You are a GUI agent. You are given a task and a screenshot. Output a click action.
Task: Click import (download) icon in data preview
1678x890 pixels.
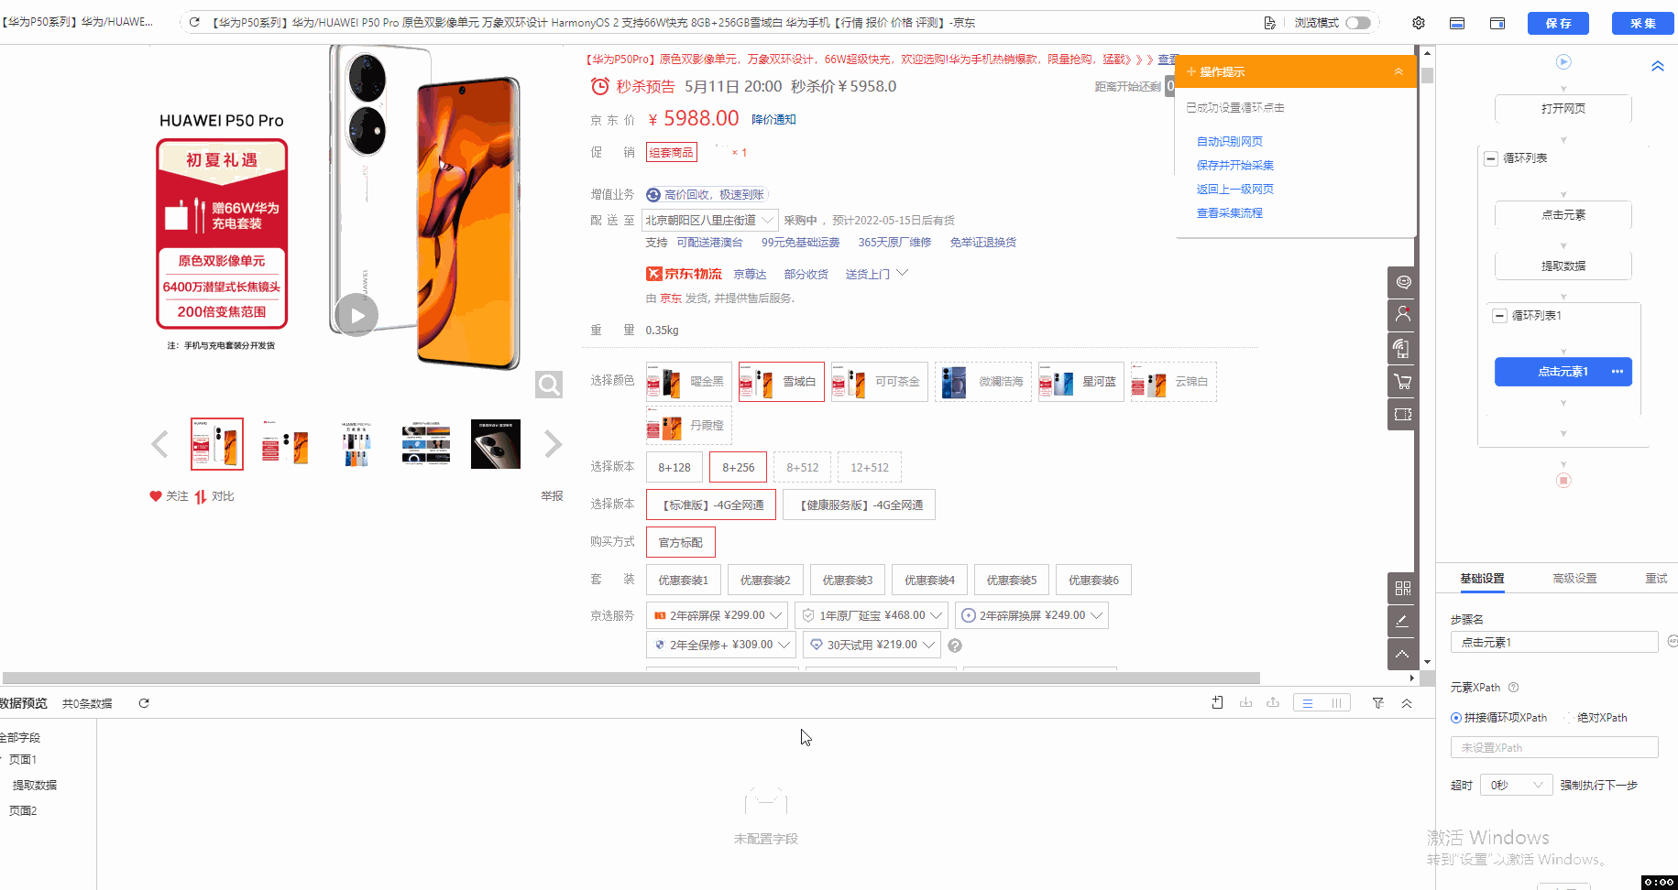click(x=1245, y=702)
